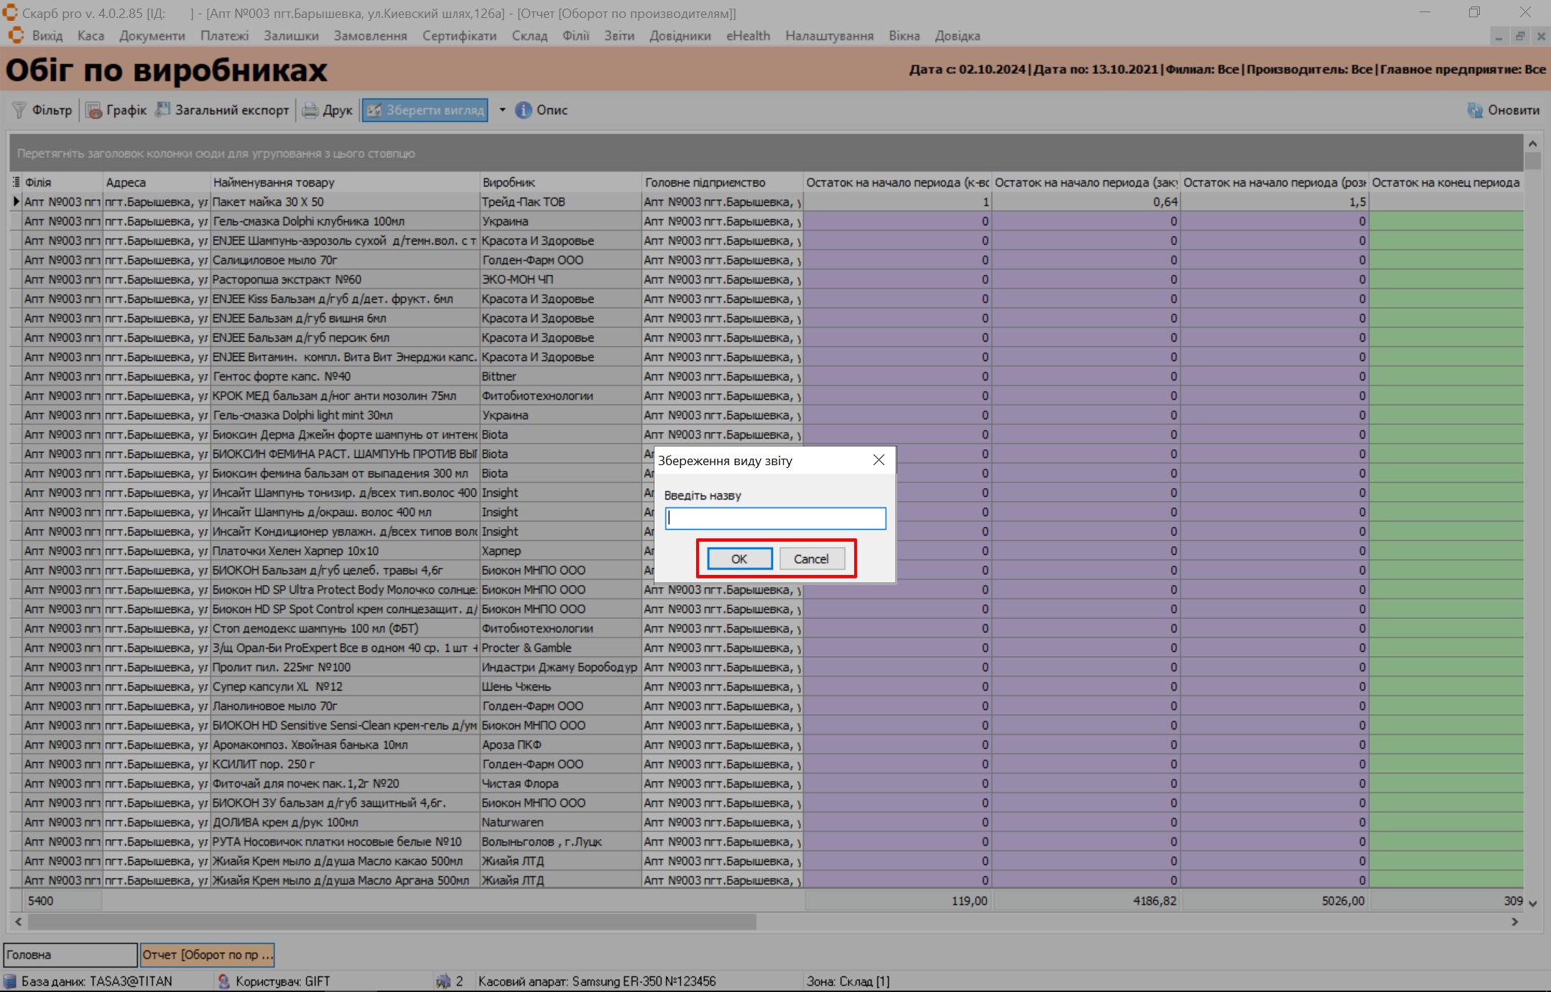Select the Салициловое мыло 70г row

point(275,260)
